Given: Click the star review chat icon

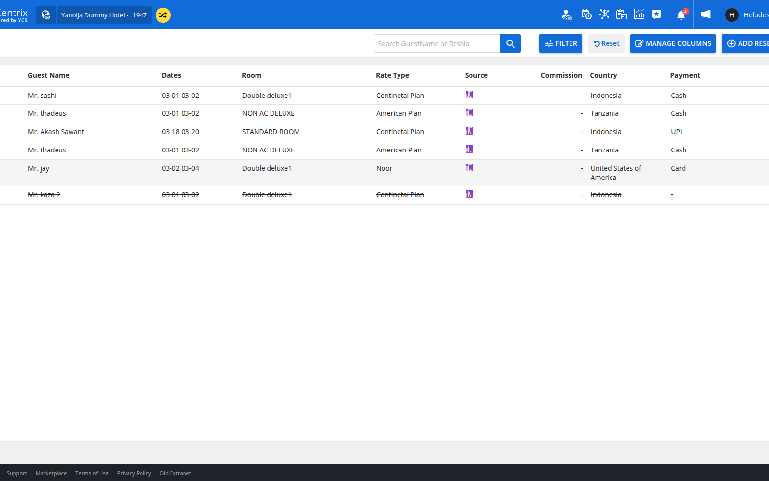Looking at the screenshot, I should [656, 14].
